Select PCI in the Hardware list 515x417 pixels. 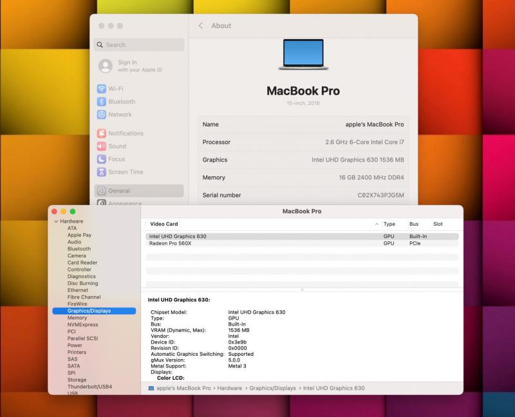(x=71, y=331)
